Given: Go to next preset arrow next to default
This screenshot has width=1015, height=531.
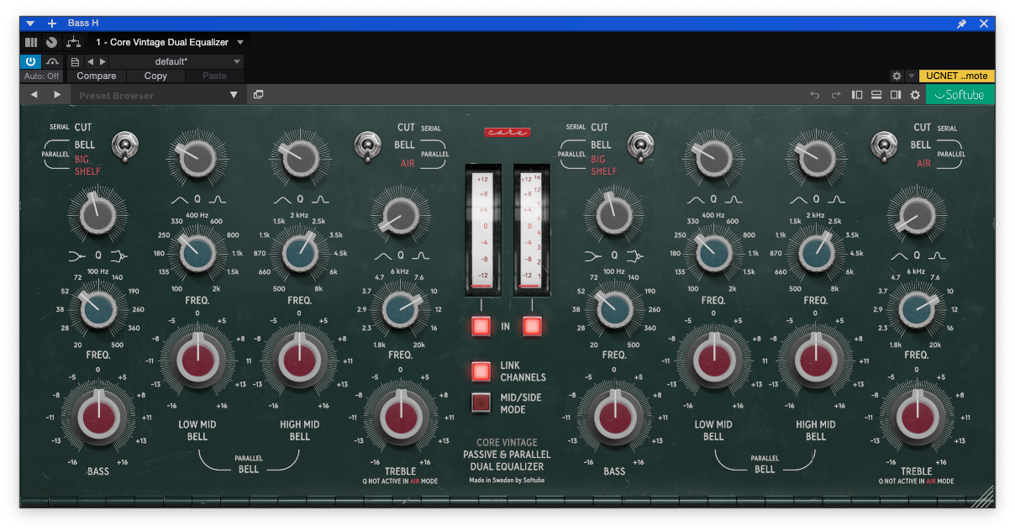Looking at the screenshot, I should 103,61.
